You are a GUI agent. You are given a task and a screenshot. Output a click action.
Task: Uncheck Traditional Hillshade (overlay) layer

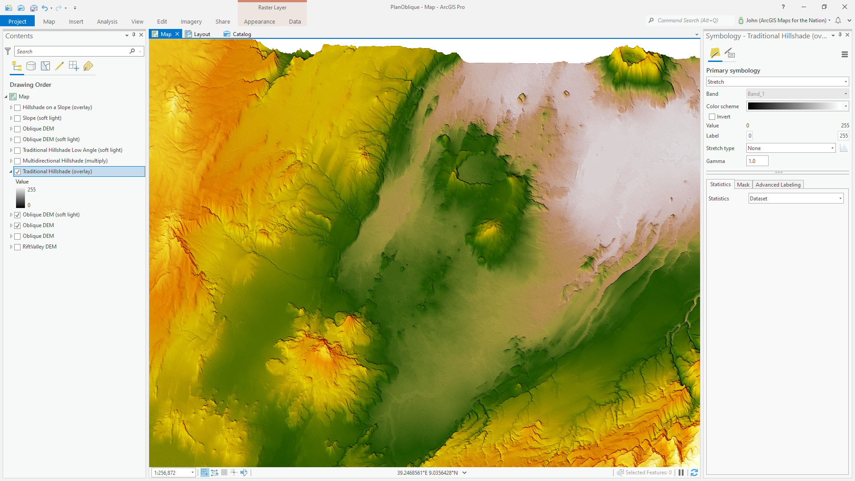point(18,172)
